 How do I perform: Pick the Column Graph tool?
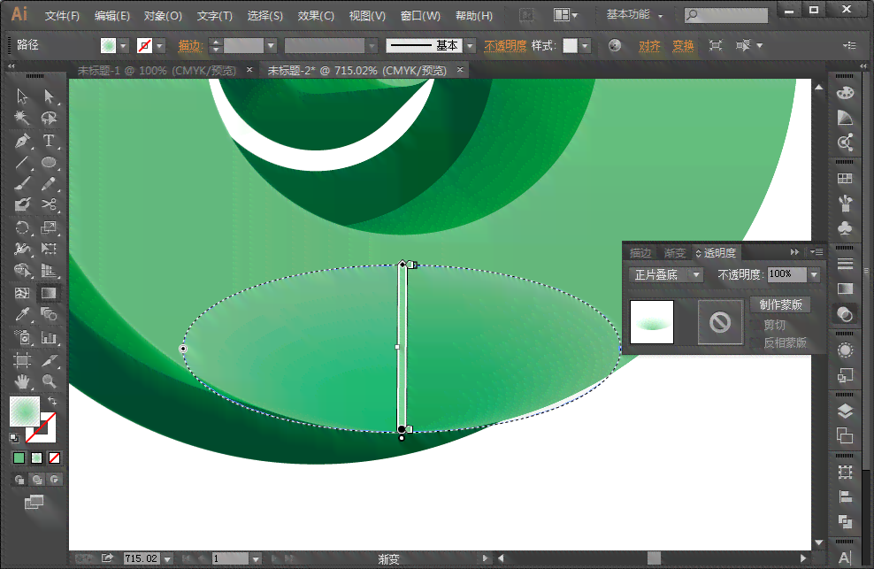(49, 337)
